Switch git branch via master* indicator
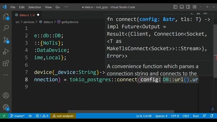Screen dimensions: 217x122 17,116
